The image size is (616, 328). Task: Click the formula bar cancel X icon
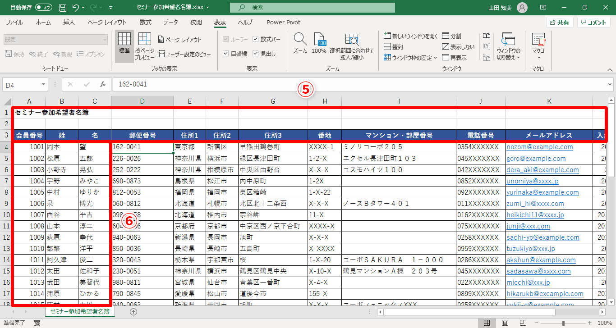click(70, 84)
